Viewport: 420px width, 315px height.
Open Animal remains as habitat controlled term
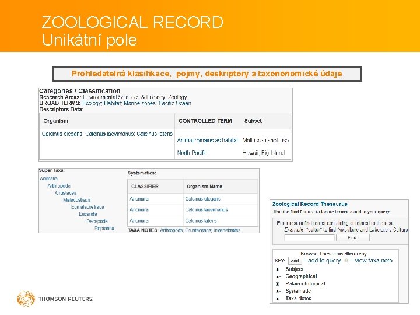tap(207, 140)
